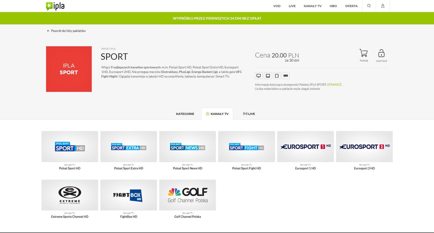Click the back arrow before Powrót
This screenshot has width=434, height=233.
(x=48, y=31)
